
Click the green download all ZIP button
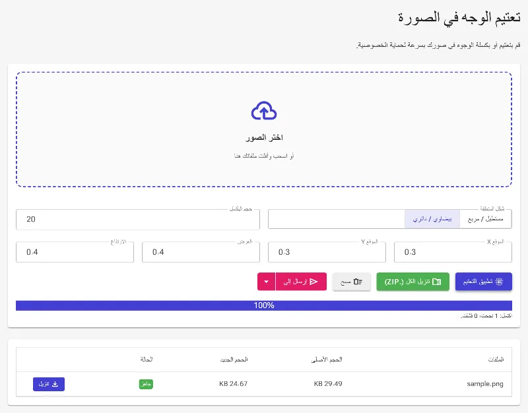tap(413, 282)
